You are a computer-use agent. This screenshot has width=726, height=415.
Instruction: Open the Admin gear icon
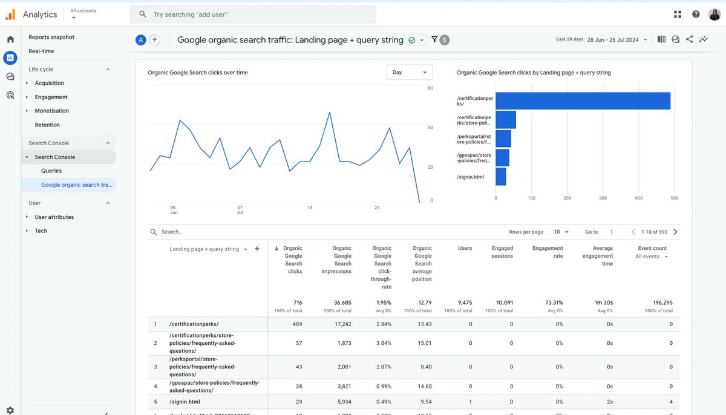(x=10, y=410)
